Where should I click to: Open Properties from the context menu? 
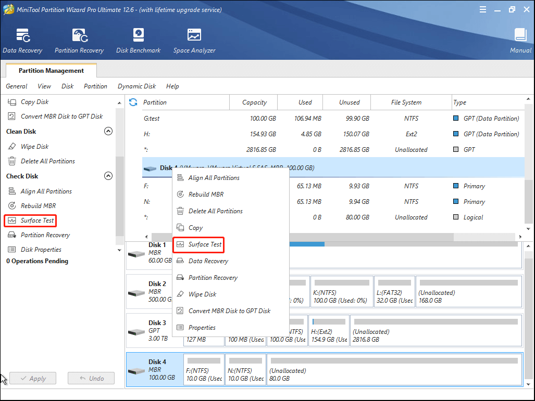point(231,328)
